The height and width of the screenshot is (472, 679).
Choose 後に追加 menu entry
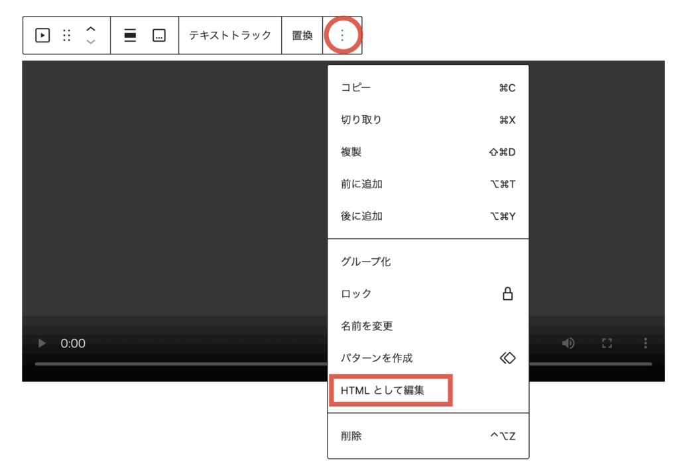pos(361,216)
